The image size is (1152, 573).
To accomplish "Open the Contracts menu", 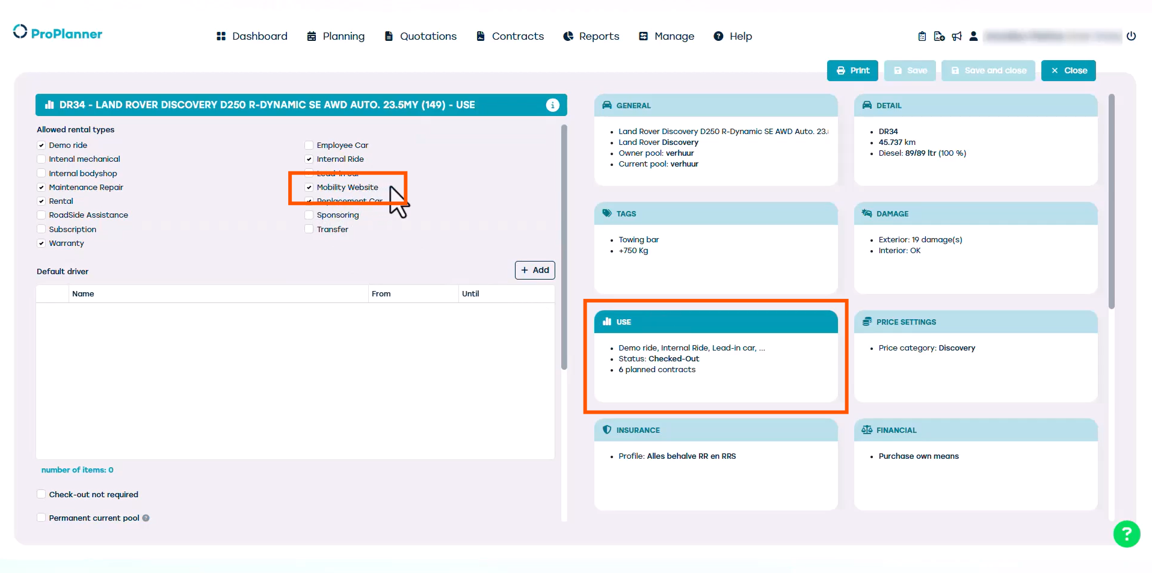I will click(x=510, y=36).
